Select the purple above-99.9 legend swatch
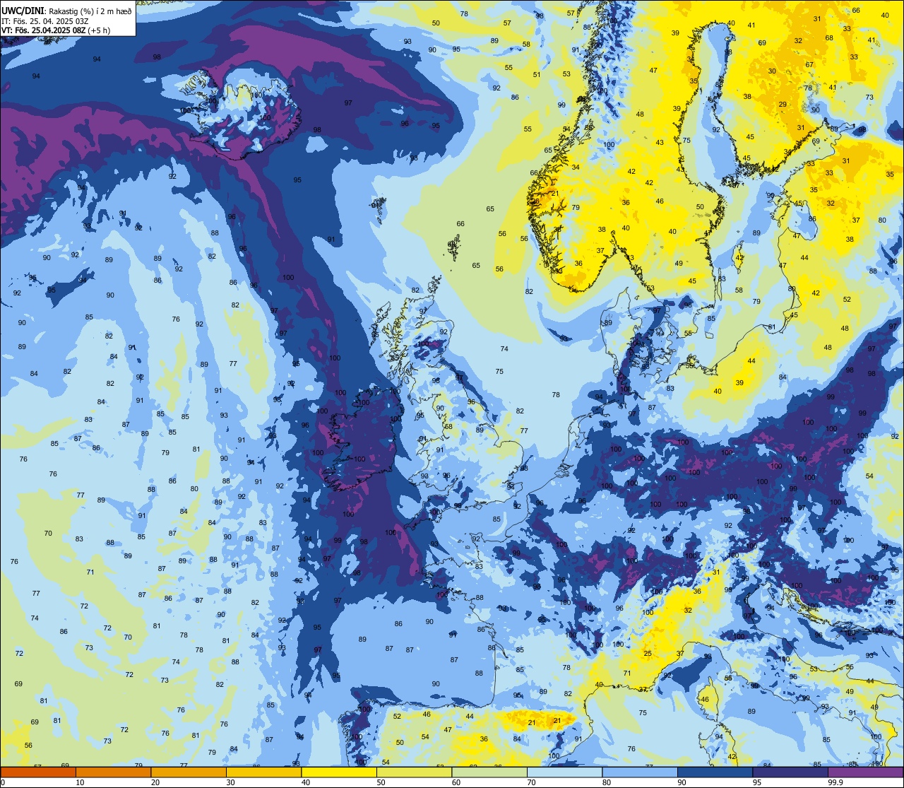Viewport: 904px width, 788px height. (865, 772)
